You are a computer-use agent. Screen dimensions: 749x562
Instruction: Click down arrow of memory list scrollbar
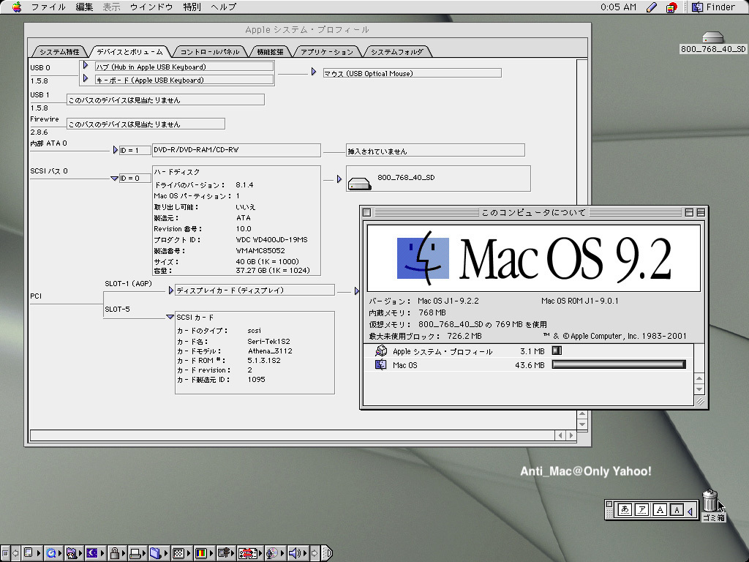[699, 390]
